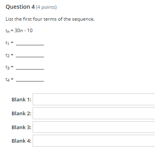
Task: Click the underline blank after t2
Action: tap(30, 57)
